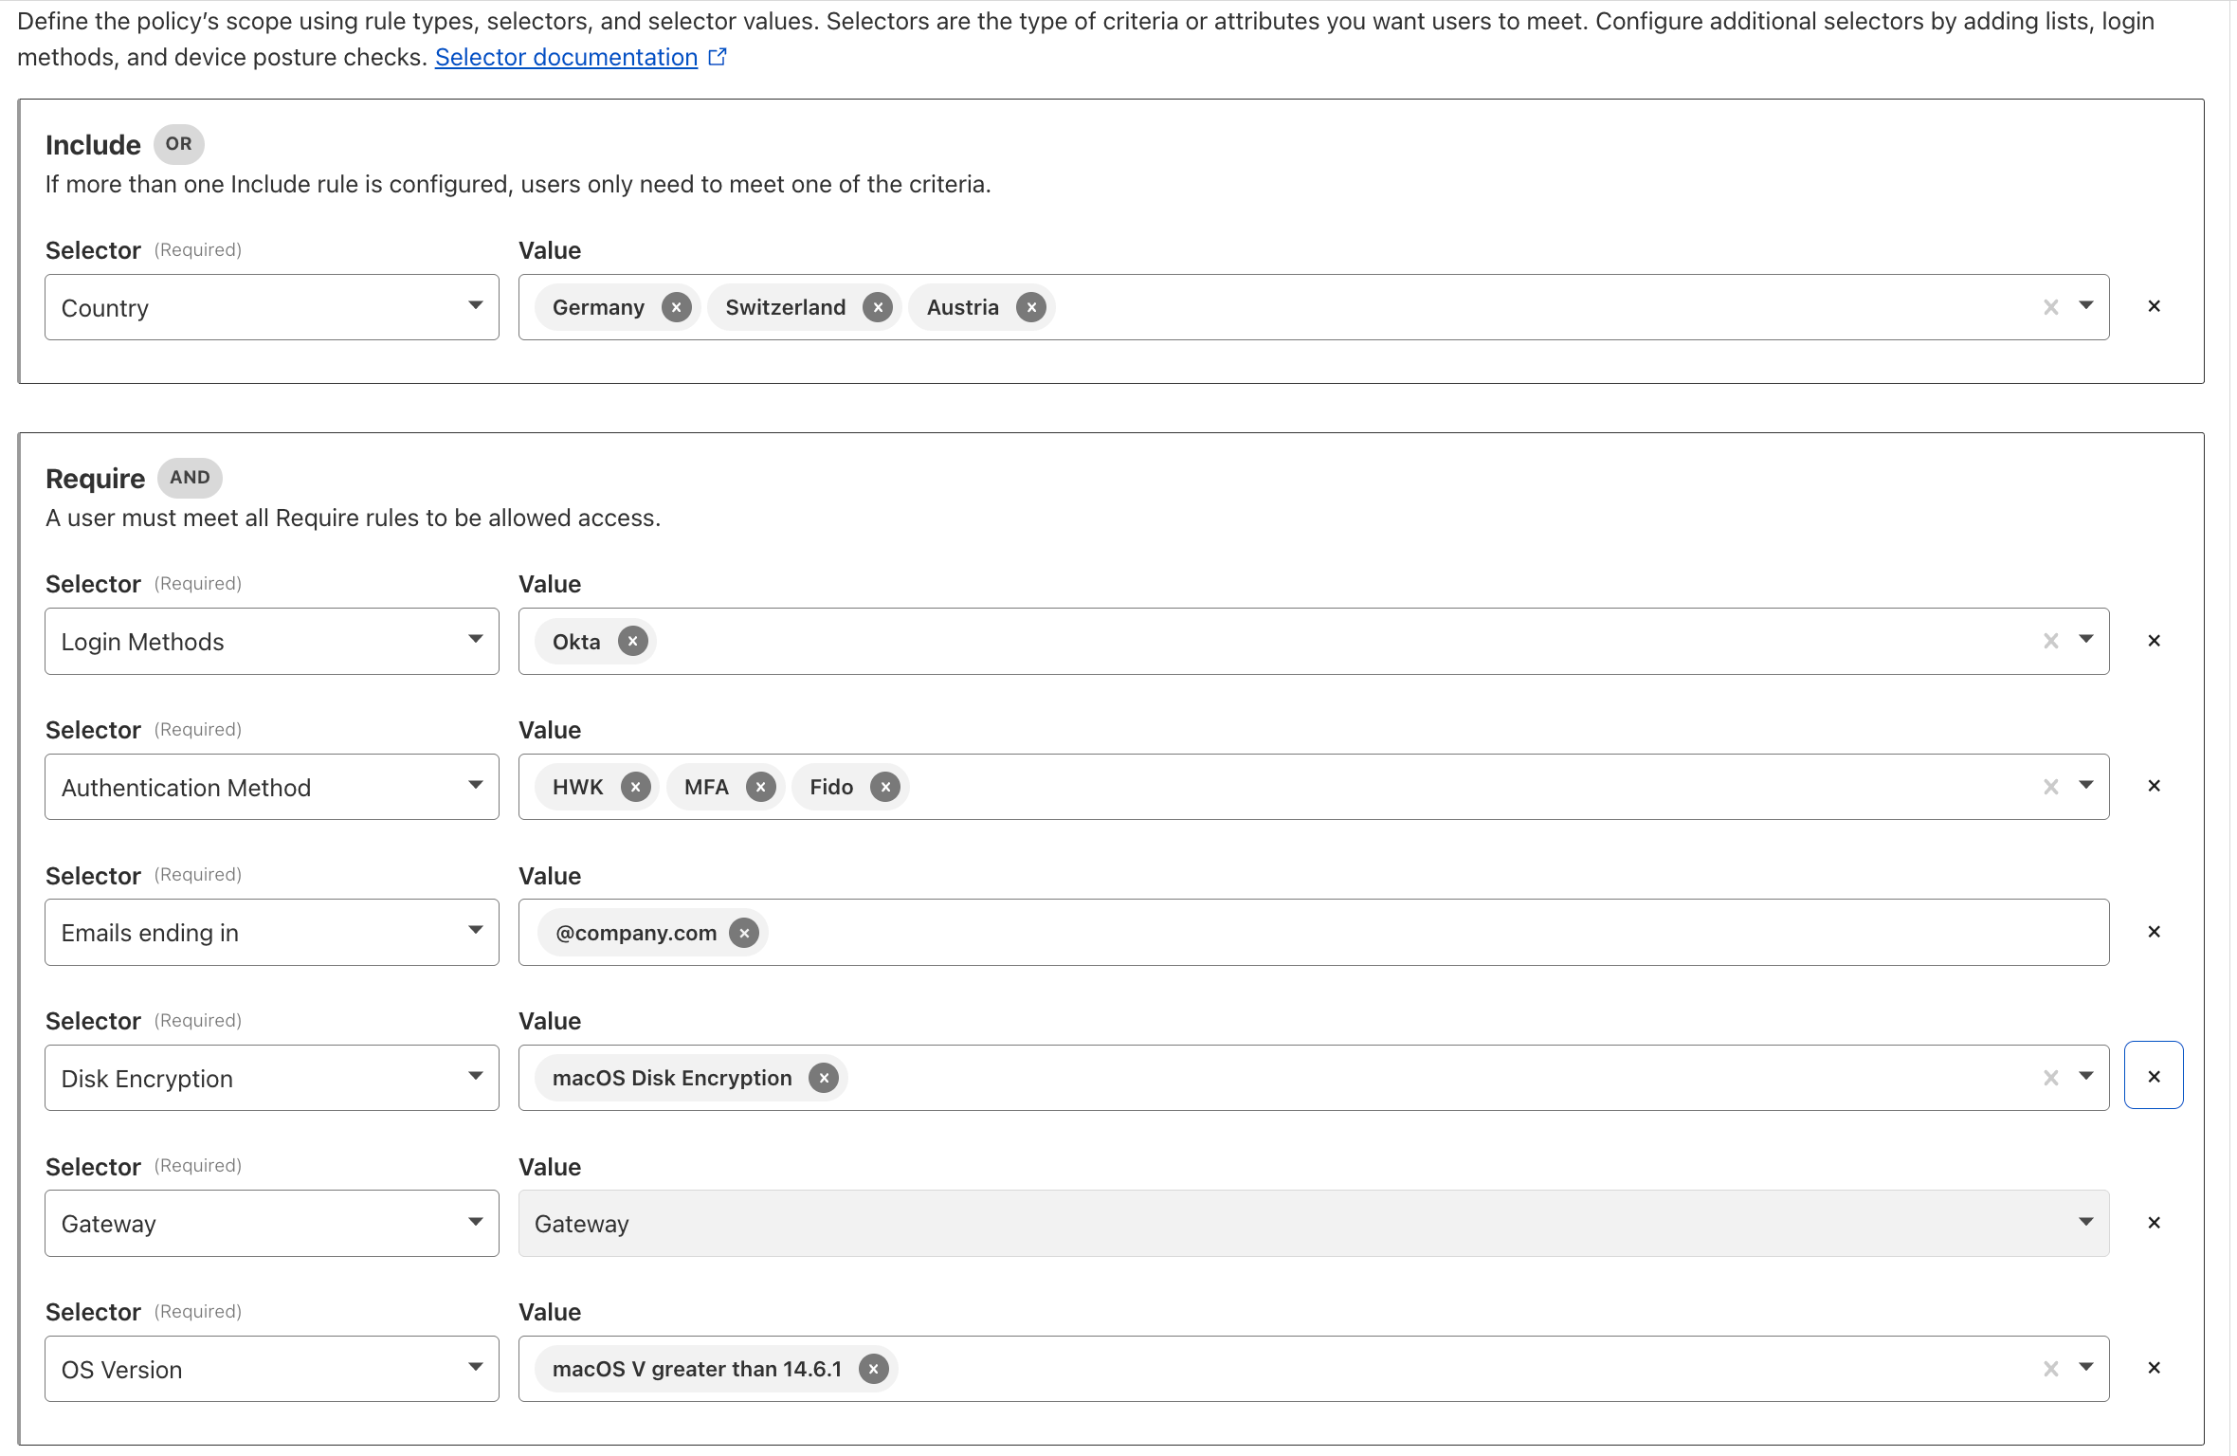2237x1456 pixels.
Task: Remove the Germany country tag
Action: (676, 306)
